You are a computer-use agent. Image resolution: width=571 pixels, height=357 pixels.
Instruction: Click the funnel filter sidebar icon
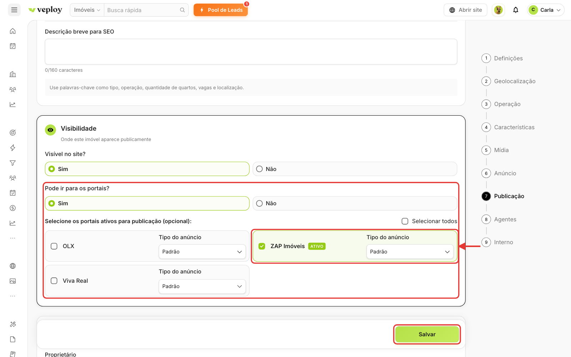click(13, 163)
